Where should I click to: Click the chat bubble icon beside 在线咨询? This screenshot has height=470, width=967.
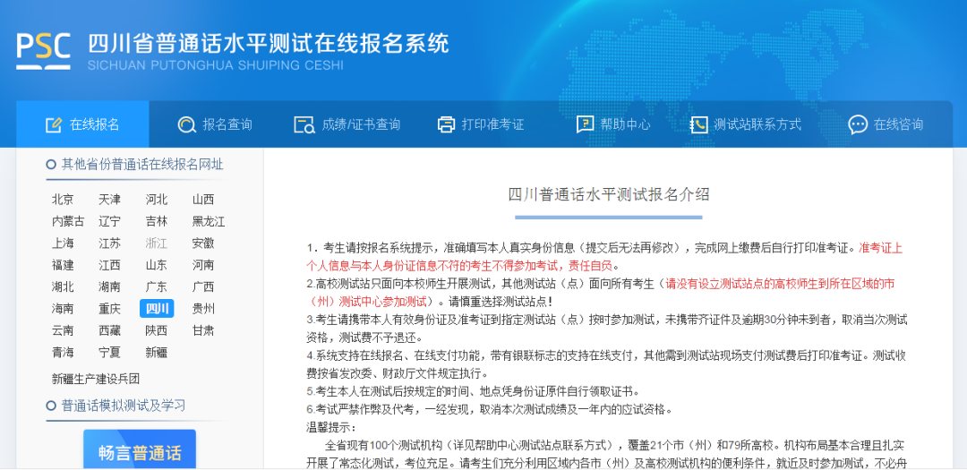858,124
